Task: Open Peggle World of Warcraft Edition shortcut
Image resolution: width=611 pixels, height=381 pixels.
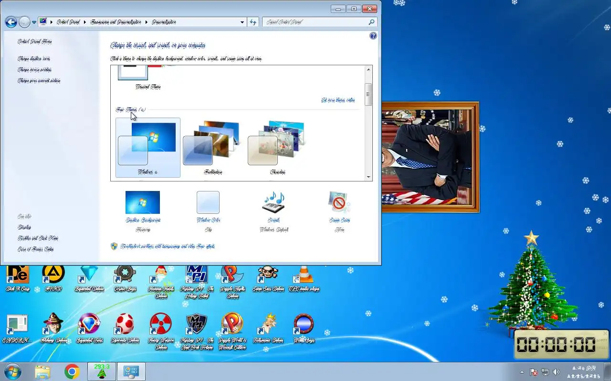Action: pos(232,331)
